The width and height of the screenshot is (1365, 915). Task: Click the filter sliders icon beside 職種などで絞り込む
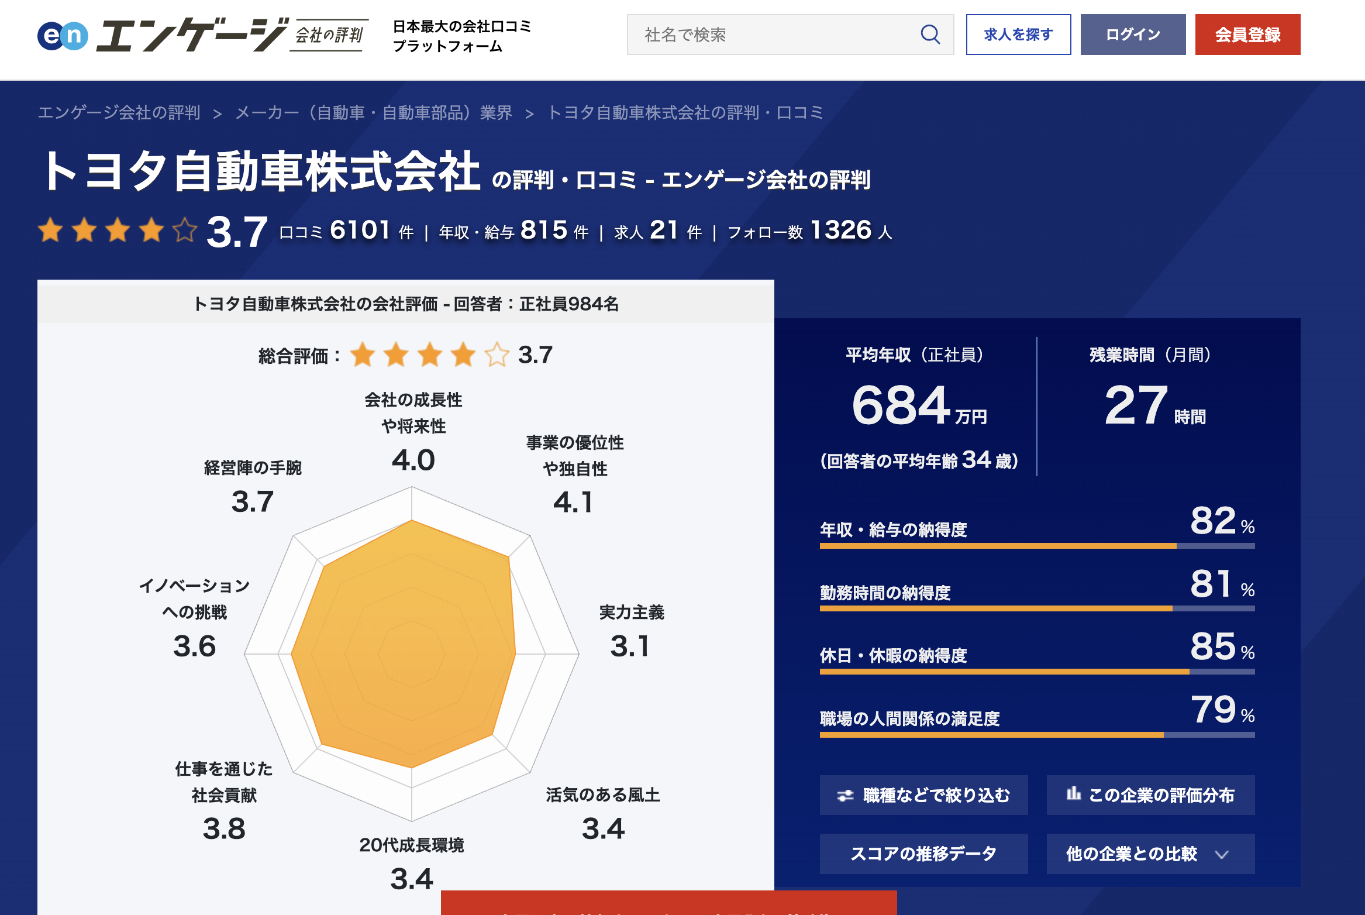tap(845, 795)
